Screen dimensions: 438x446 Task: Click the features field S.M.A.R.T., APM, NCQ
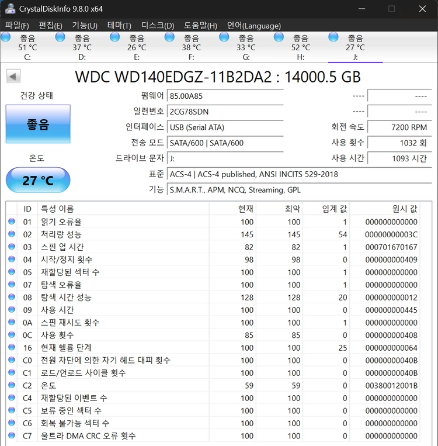299,190
